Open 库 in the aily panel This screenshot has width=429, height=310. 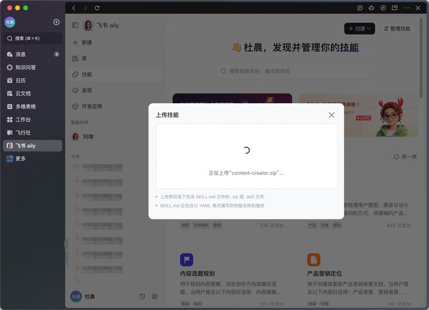115,58
